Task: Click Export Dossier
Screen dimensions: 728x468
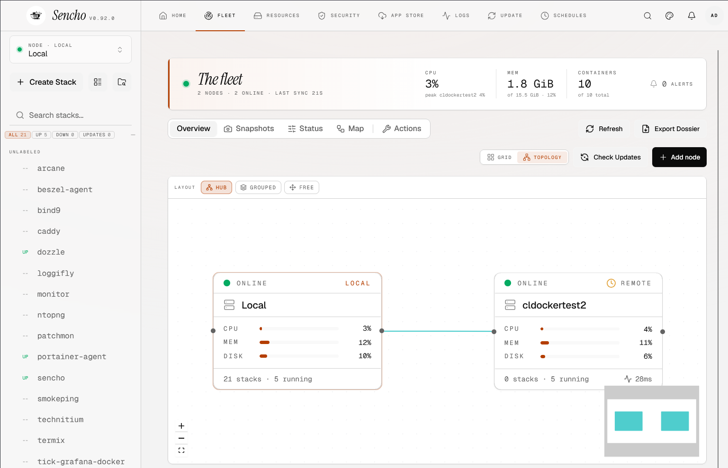Action: pyautogui.click(x=670, y=129)
